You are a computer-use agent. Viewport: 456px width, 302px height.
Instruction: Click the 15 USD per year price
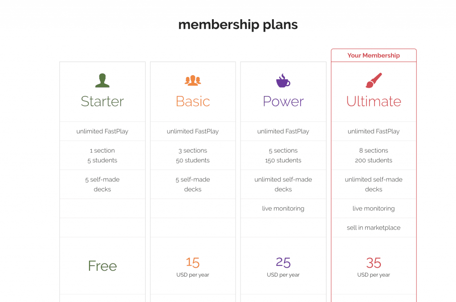[x=193, y=267]
